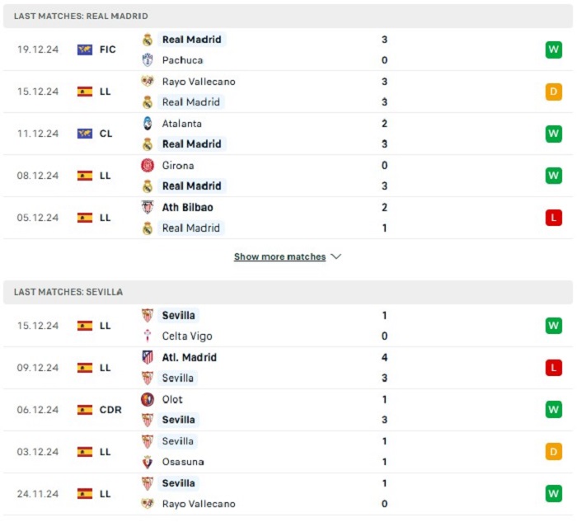The height and width of the screenshot is (522, 577).
Task: Open the CL competition flag on 11.12.24
Action: tap(85, 134)
